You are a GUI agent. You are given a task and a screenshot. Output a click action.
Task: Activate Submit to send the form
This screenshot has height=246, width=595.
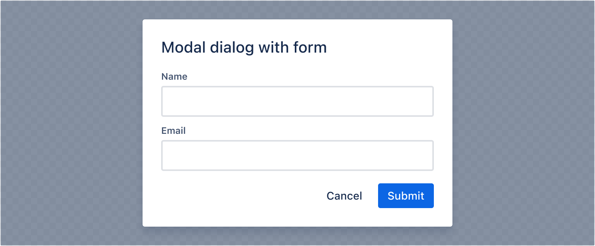tap(406, 196)
